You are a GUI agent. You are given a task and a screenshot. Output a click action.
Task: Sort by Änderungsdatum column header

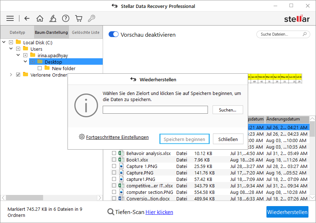tap(287, 119)
